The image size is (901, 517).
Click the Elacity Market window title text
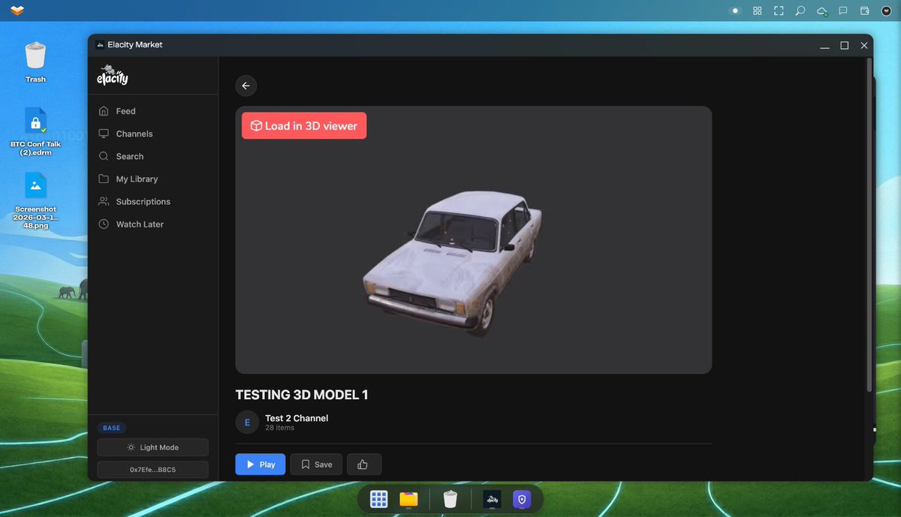134,45
